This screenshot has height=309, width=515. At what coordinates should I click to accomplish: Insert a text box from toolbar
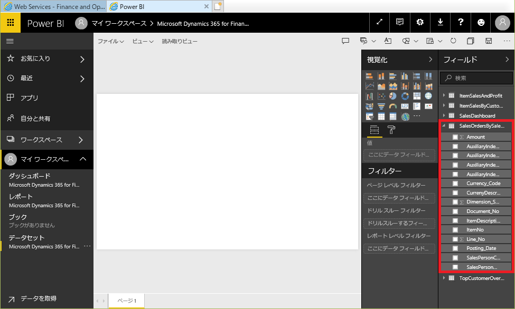coord(388,41)
